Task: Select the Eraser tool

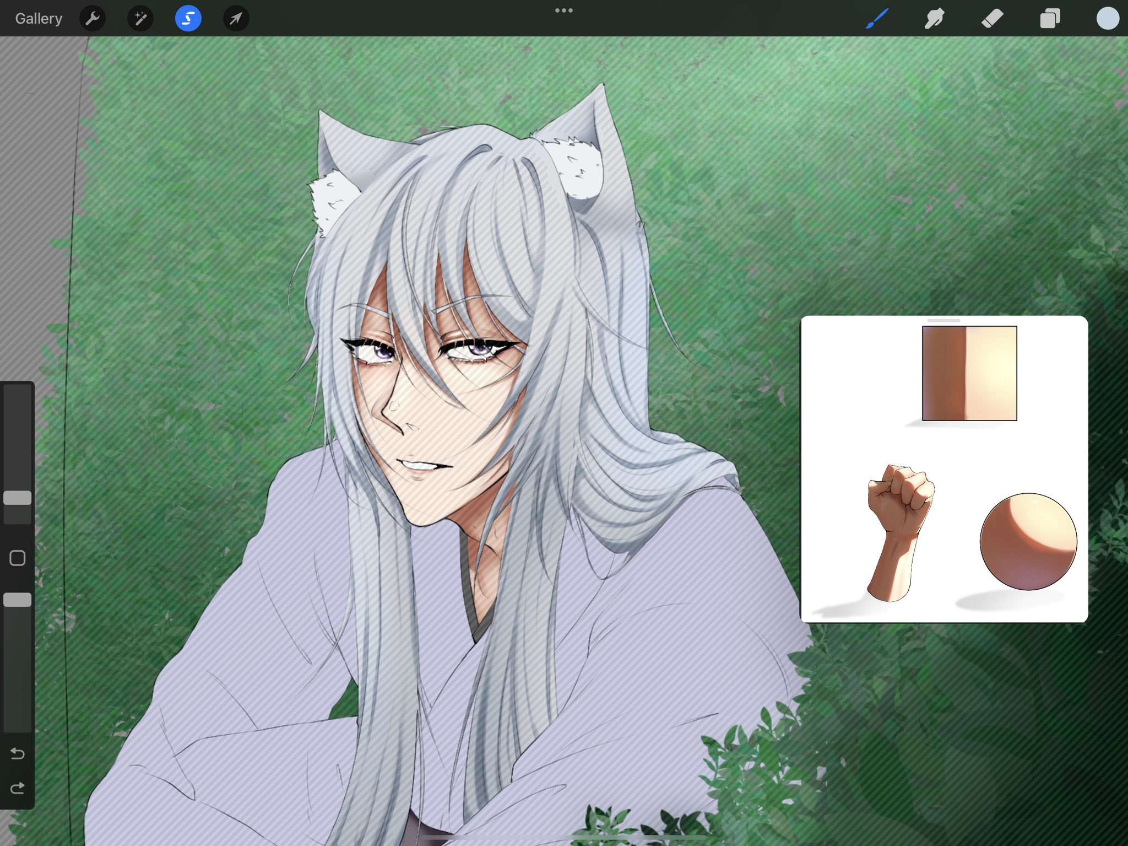Action: [993, 19]
